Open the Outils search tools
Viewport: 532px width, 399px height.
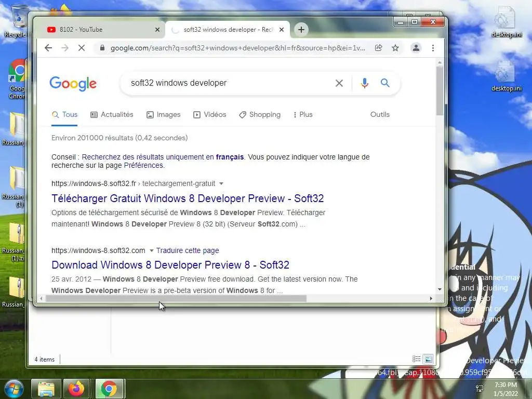coord(380,115)
